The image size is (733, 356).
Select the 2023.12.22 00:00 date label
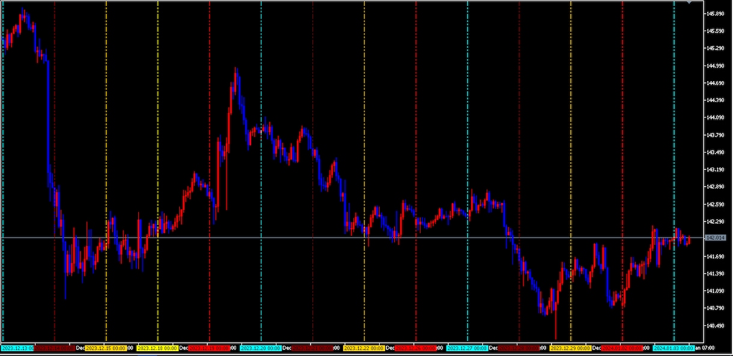pyautogui.click(x=365, y=348)
